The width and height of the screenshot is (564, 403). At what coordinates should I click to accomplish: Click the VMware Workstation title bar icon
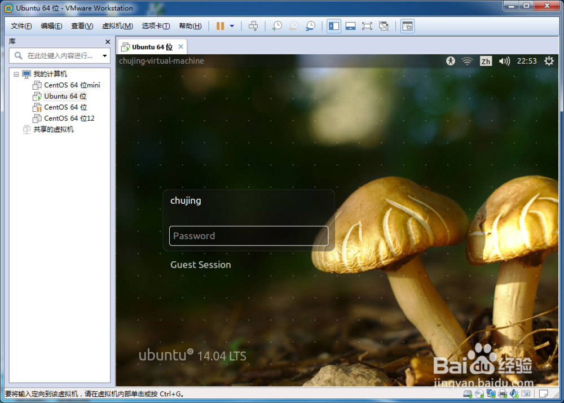pyautogui.click(x=8, y=8)
